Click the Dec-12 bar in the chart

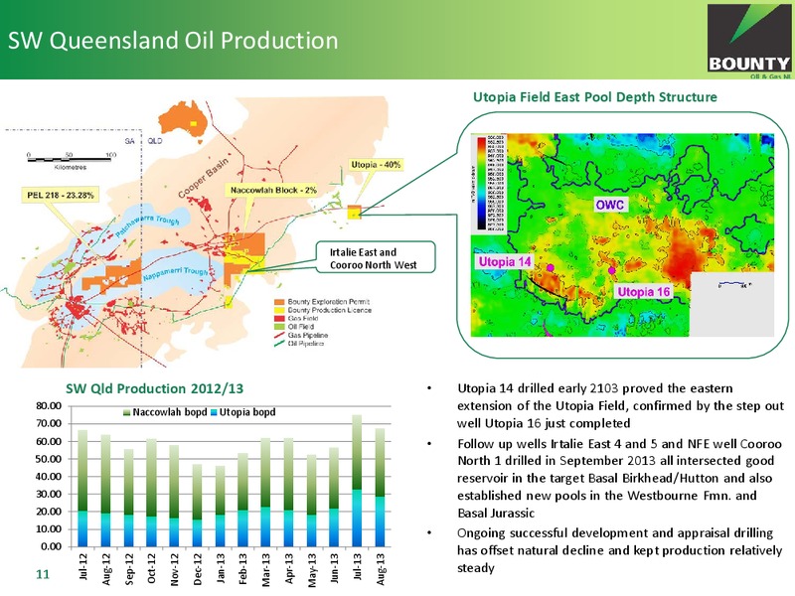(x=197, y=506)
